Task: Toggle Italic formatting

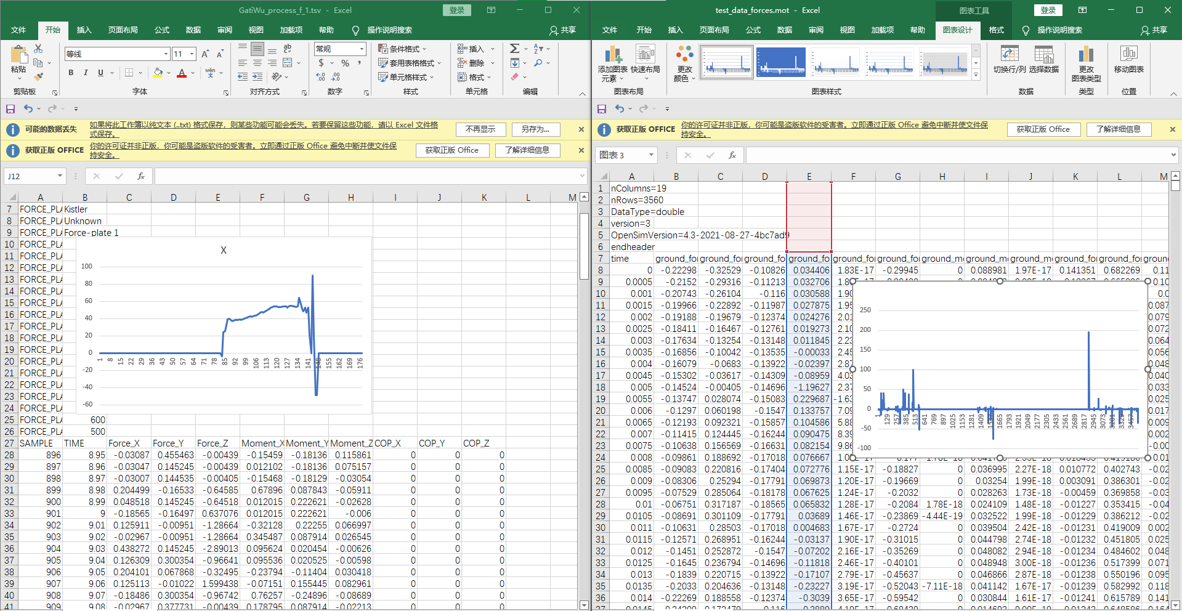Action: coord(86,73)
